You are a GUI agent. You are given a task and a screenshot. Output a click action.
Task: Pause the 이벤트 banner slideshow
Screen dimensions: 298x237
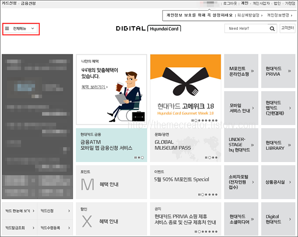click(x=199, y=195)
